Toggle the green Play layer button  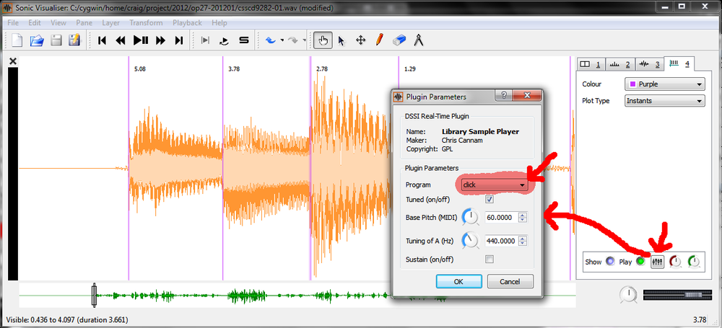(640, 262)
